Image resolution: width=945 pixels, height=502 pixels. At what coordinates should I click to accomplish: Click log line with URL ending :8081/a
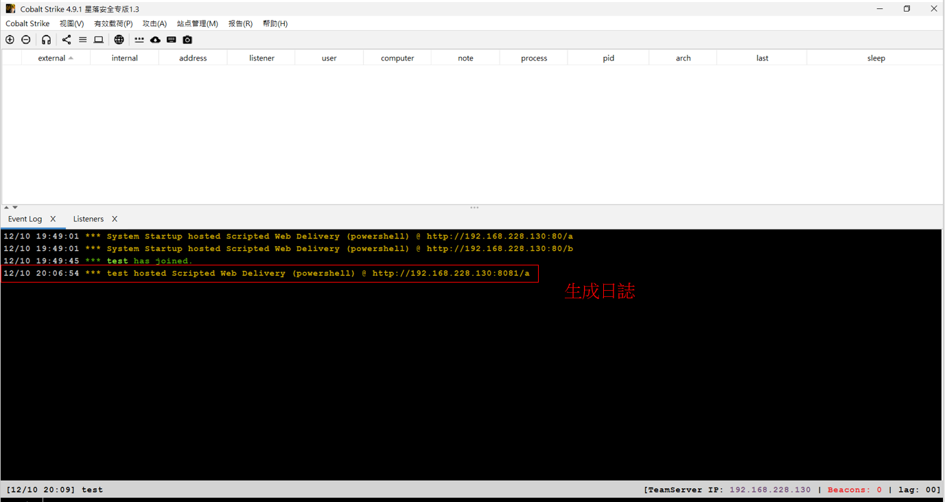[267, 273]
